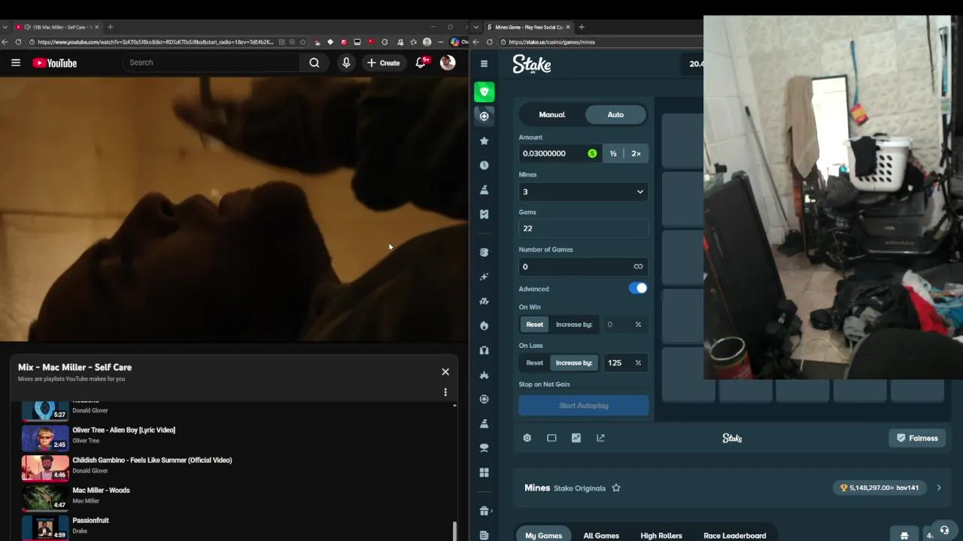This screenshot has width=963, height=541.
Task: Select Reset under On Win
Action: [534, 325]
